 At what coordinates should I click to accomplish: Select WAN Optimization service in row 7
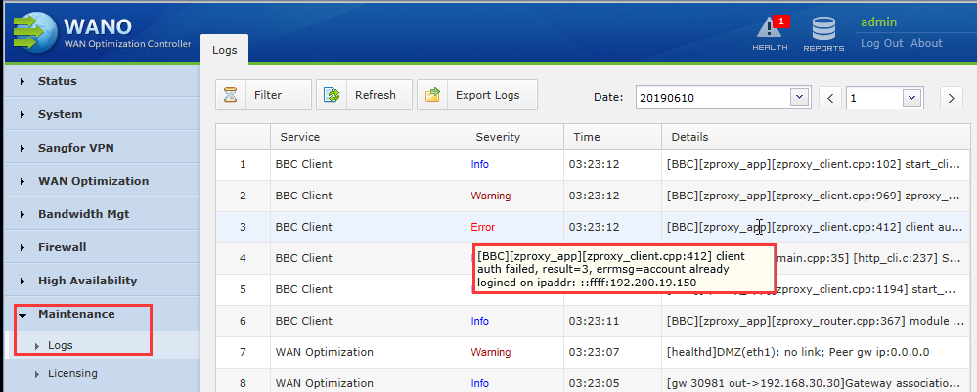pos(325,352)
